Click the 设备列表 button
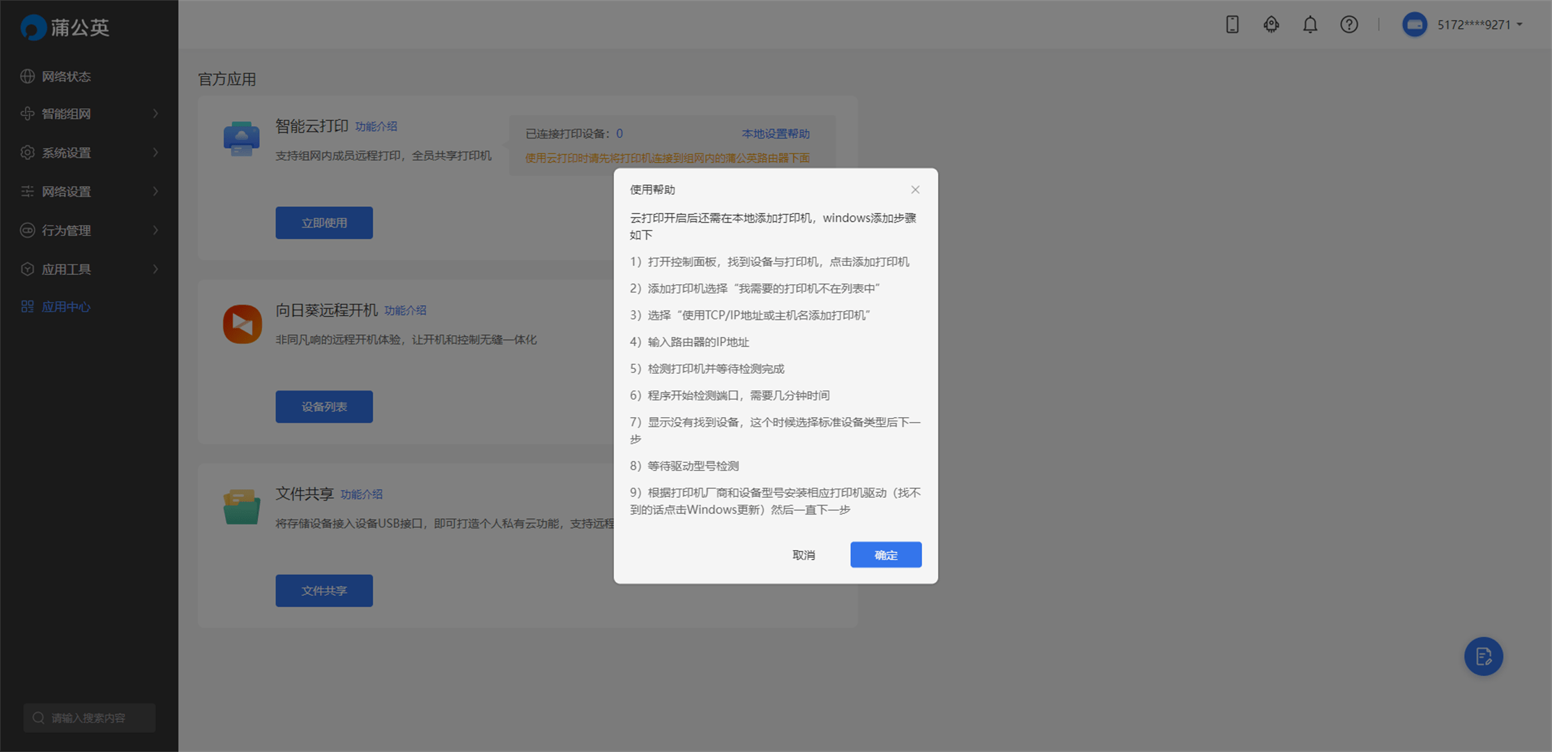The height and width of the screenshot is (752, 1552). (324, 407)
